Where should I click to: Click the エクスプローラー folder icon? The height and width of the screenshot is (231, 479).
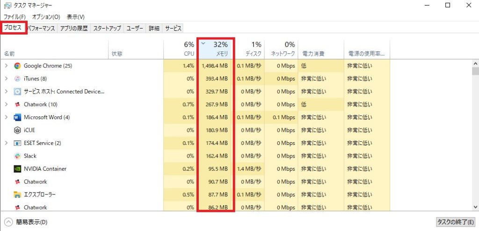pos(17,195)
